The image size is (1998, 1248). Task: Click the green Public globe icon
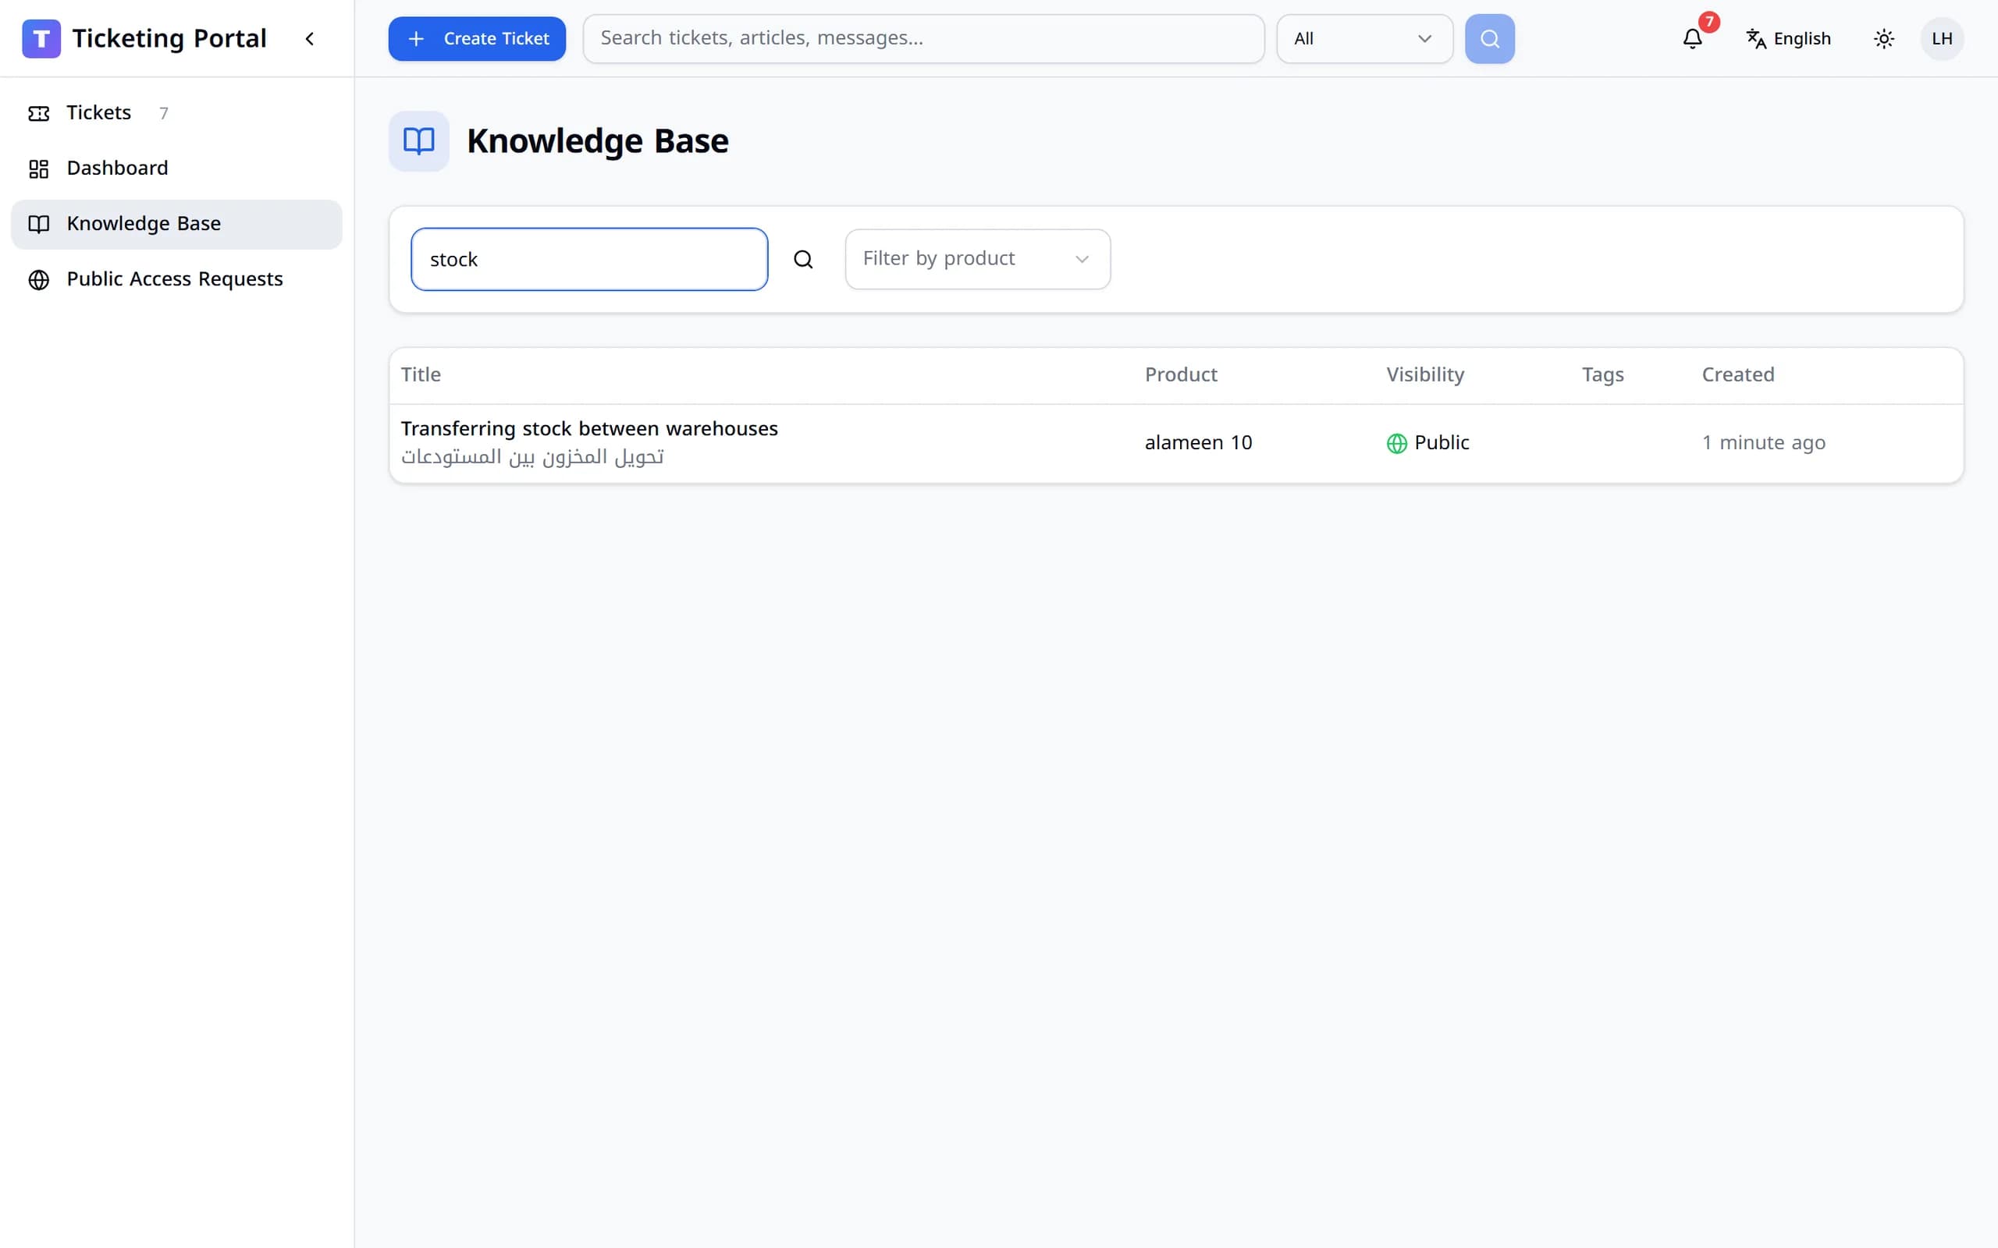(x=1396, y=443)
